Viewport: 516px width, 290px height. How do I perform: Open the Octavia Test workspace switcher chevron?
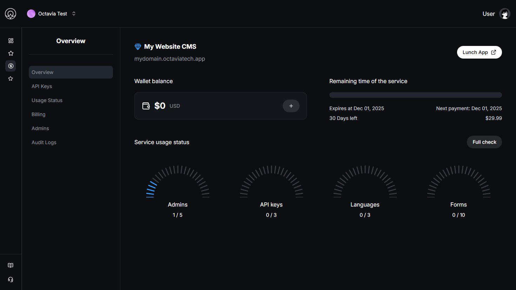(74, 13)
